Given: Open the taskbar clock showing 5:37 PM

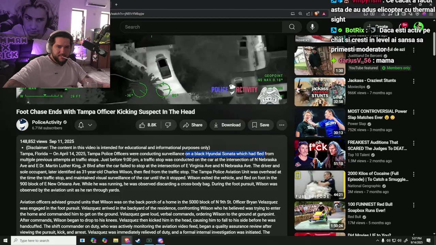Looking at the screenshot, I should 417,241.
